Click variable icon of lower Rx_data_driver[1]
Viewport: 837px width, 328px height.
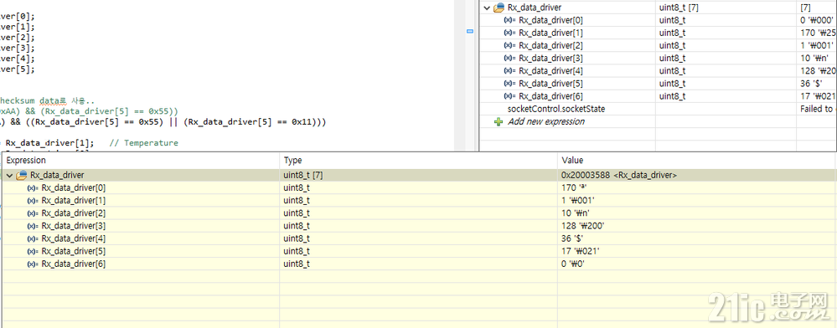(33, 201)
